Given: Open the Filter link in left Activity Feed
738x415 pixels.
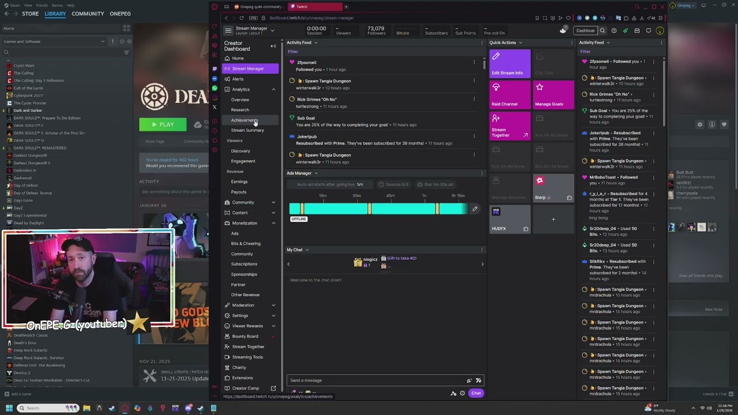Looking at the screenshot, I should [x=293, y=52].
